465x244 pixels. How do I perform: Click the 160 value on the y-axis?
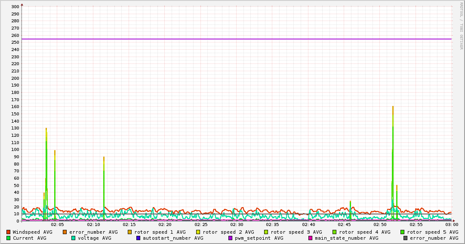15,107
